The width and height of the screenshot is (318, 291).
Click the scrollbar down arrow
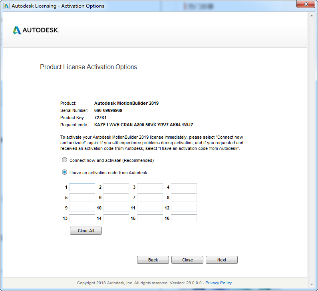(312, 285)
